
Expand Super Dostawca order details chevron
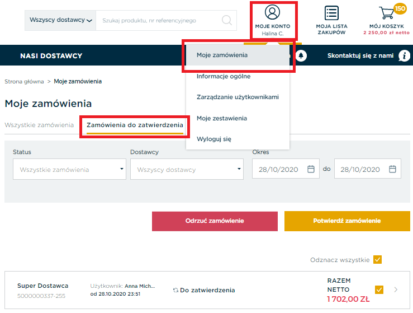(396, 290)
